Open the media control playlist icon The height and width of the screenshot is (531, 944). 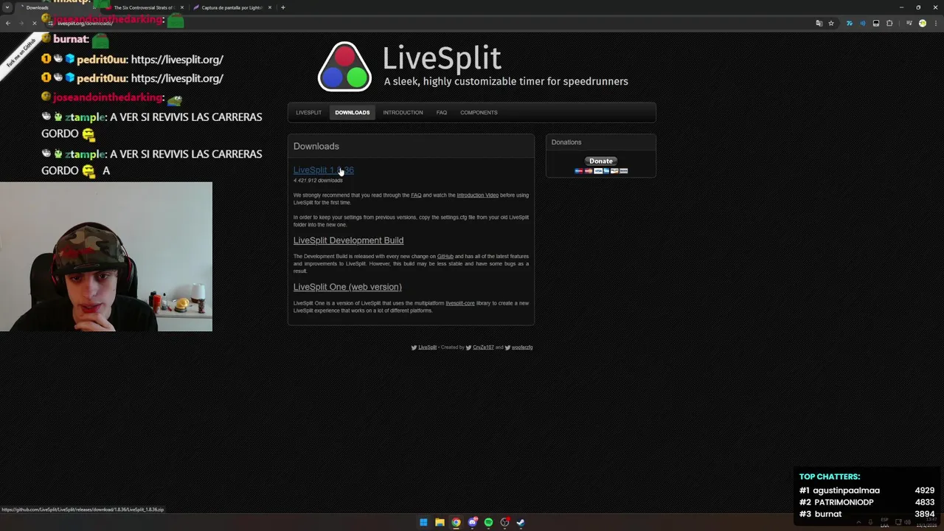[x=909, y=24]
